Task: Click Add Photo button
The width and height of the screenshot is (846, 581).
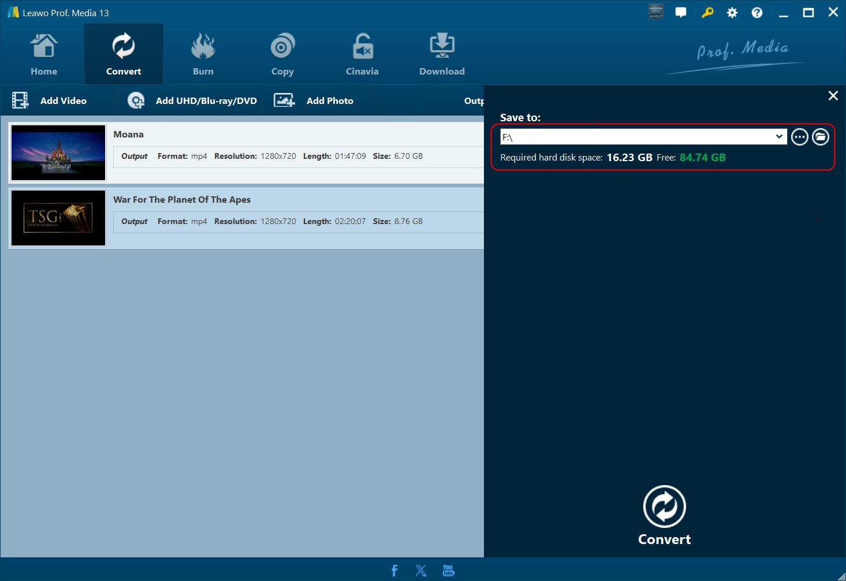Action: (314, 100)
